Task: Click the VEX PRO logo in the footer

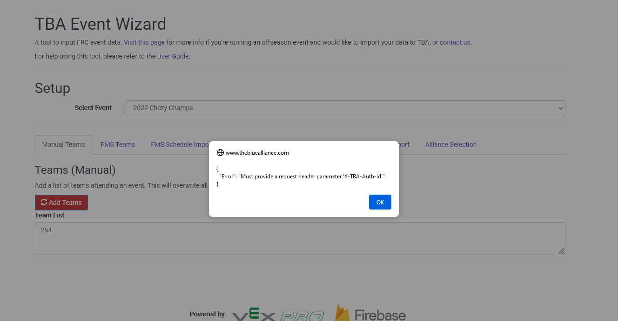Action: pos(278,314)
